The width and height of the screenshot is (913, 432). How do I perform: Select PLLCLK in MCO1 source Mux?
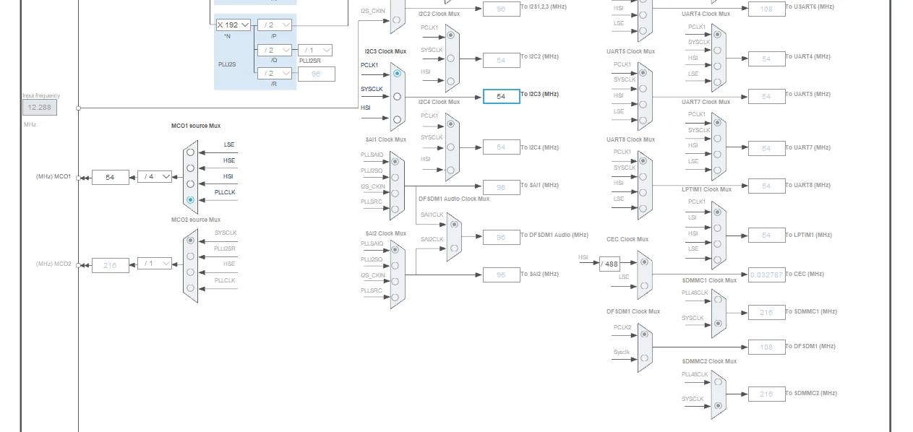191,200
